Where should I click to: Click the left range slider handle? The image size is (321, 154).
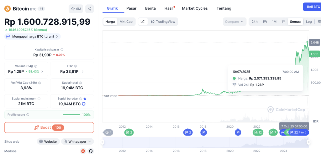(103, 142)
